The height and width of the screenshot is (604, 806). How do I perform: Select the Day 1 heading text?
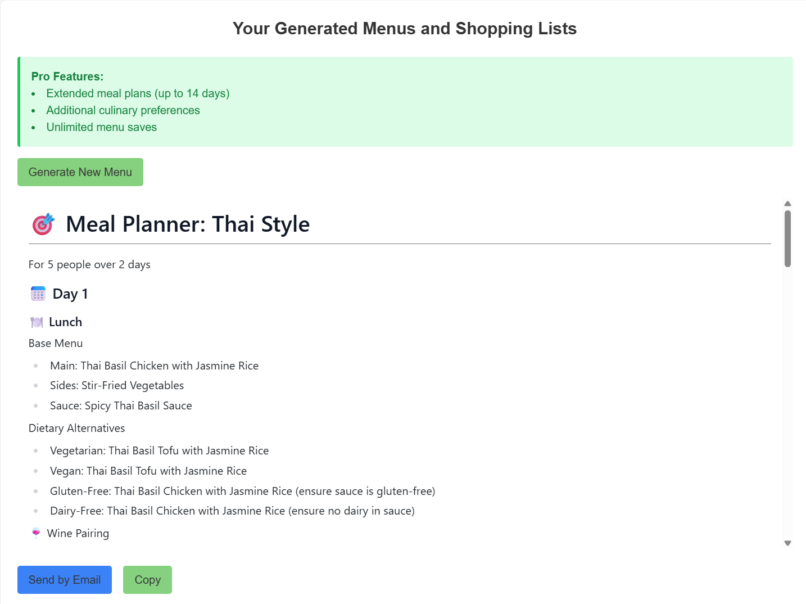coord(70,294)
